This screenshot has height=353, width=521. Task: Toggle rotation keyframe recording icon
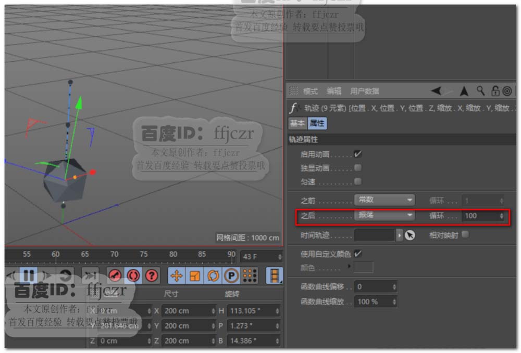213,276
